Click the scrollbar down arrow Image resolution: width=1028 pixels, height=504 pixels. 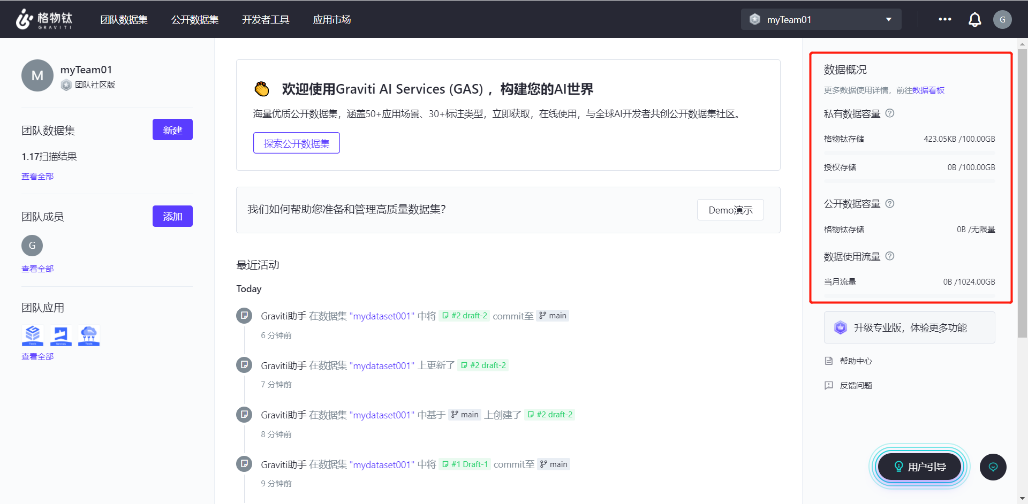coord(1022,499)
